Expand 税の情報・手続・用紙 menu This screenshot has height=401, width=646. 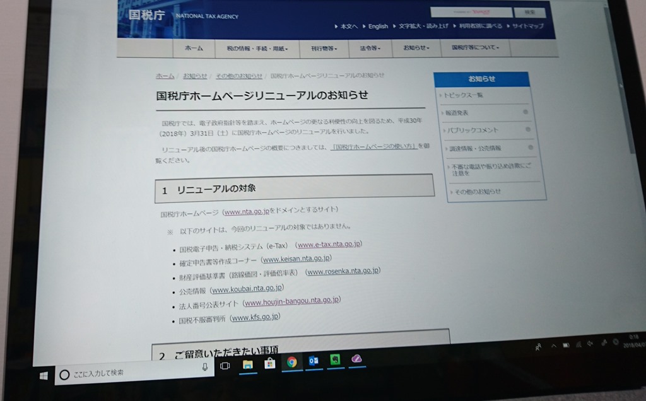(x=257, y=49)
